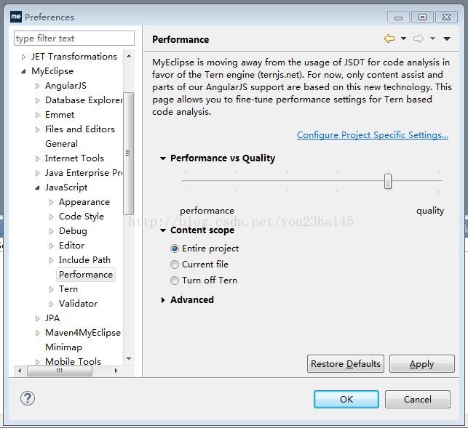Expand the Appearance node arrow

point(51,203)
